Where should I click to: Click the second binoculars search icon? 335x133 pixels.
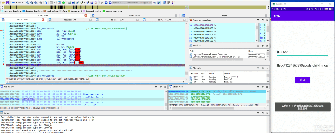coord(32,2)
